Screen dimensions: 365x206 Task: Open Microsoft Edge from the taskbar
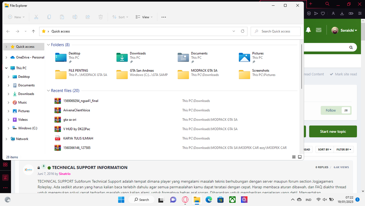click(209, 199)
